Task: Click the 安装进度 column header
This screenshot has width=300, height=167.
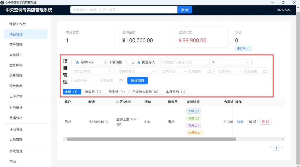Action: coord(193,102)
